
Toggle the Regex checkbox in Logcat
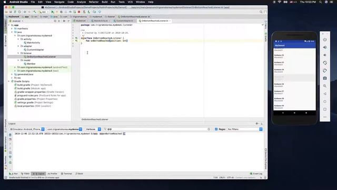point(216,129)
